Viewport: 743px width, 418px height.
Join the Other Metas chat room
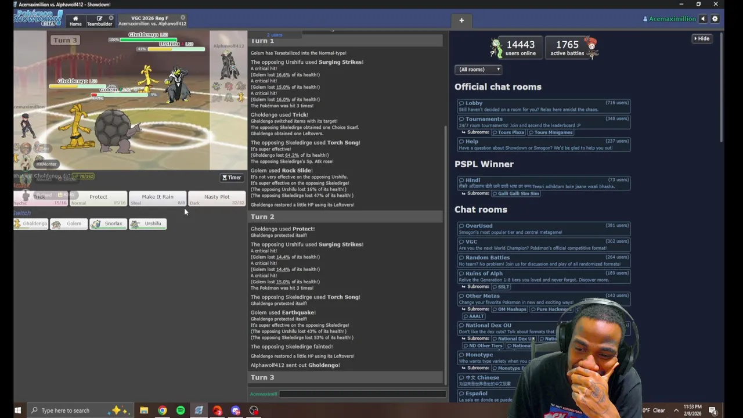(x=544, y=299)
